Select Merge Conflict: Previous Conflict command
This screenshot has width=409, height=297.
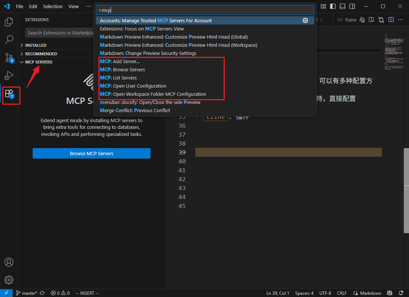pos(205,111)
